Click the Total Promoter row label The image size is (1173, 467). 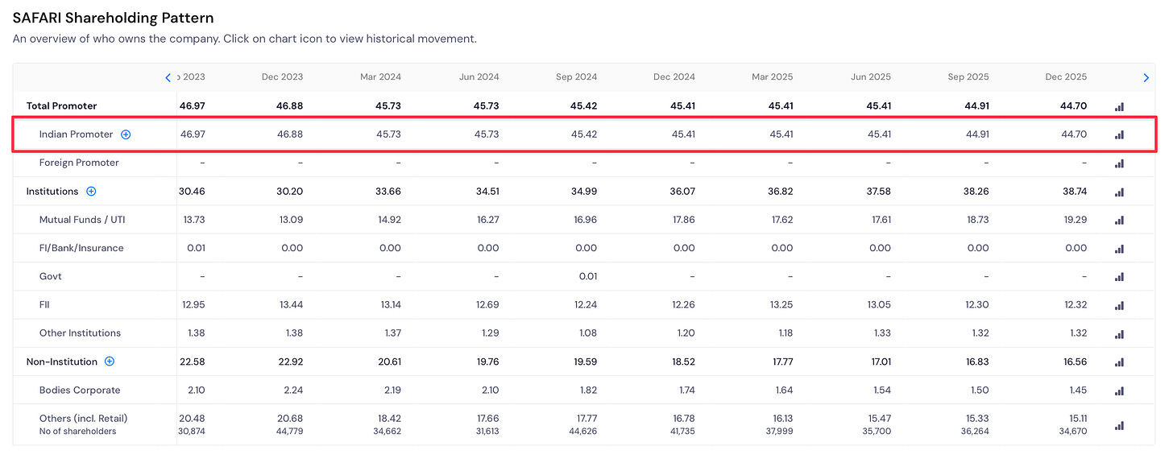(x=61, y=106)
